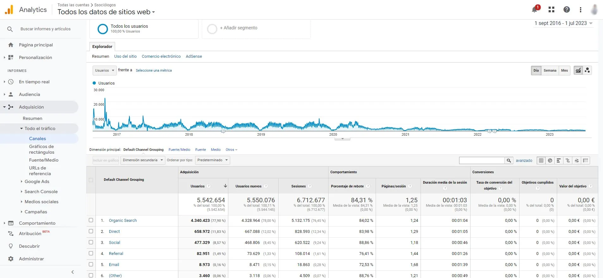Select the comparison view icon
This screenshot has height=278, width=603.
click(x=568, y=160)
